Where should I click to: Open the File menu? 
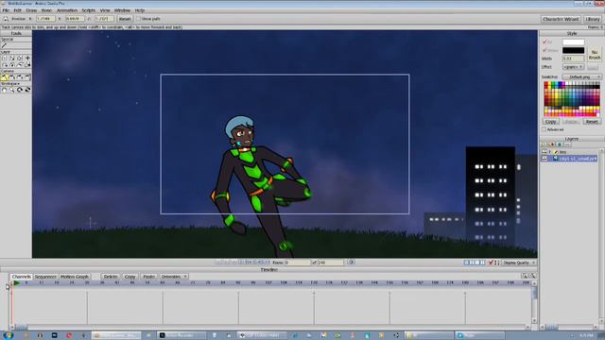6,10
